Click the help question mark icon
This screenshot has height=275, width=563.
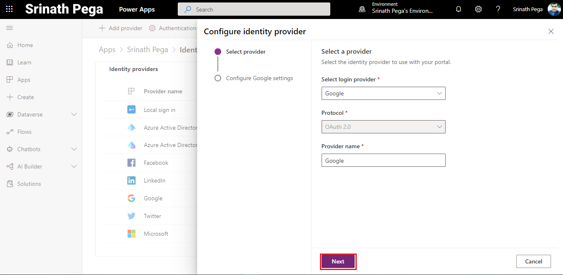(498, 9)
